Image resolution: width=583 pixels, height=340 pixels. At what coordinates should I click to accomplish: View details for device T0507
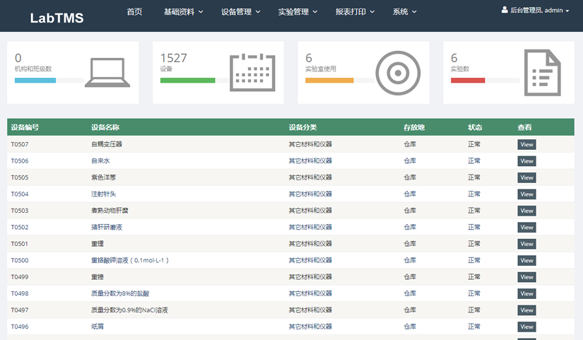tap(526, 144)
